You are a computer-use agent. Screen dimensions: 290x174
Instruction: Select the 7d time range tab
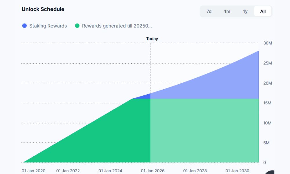tap(209, 11)
